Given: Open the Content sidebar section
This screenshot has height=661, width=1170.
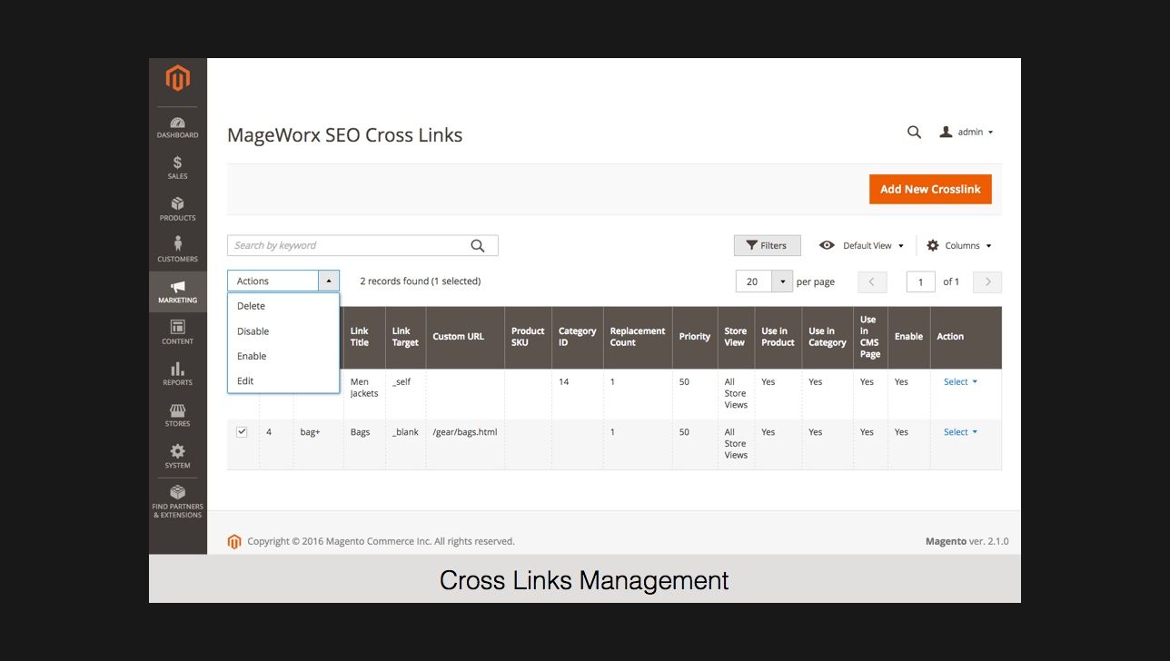Looking at the screenshot, I should (178, 333).
